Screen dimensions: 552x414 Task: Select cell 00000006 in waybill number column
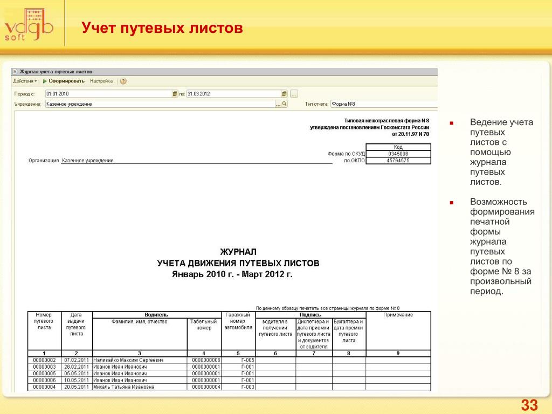tap(44, 380)
